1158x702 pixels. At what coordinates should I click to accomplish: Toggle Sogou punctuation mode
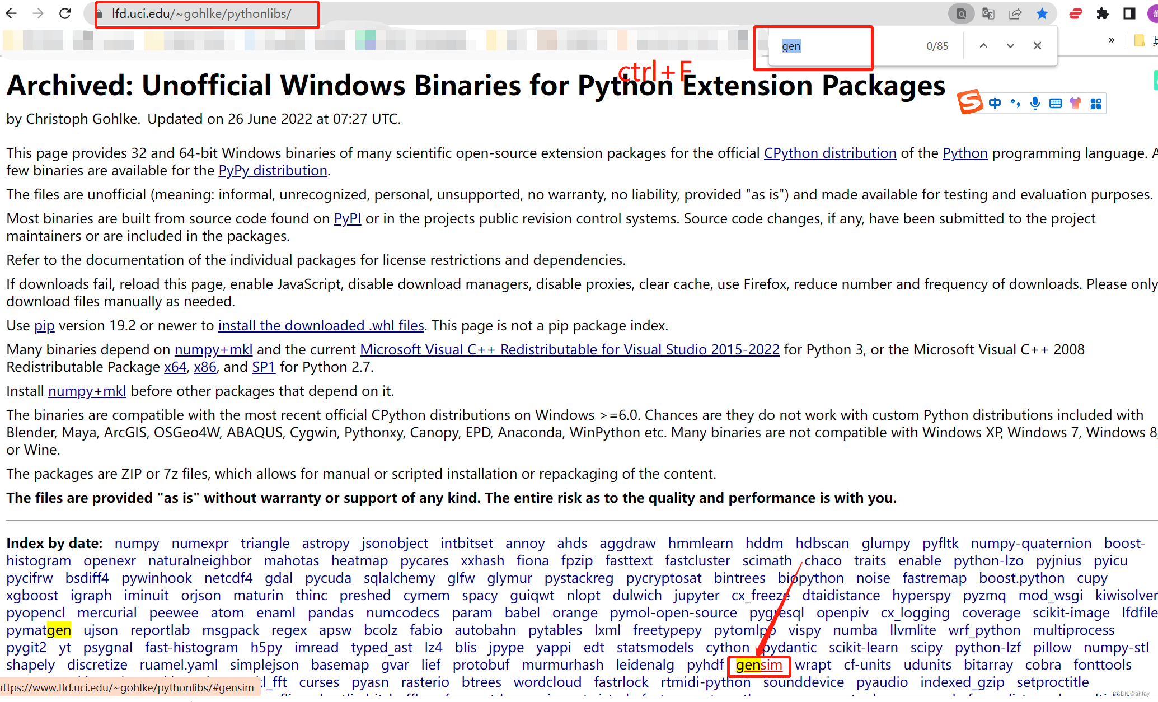coord(1015,103)
